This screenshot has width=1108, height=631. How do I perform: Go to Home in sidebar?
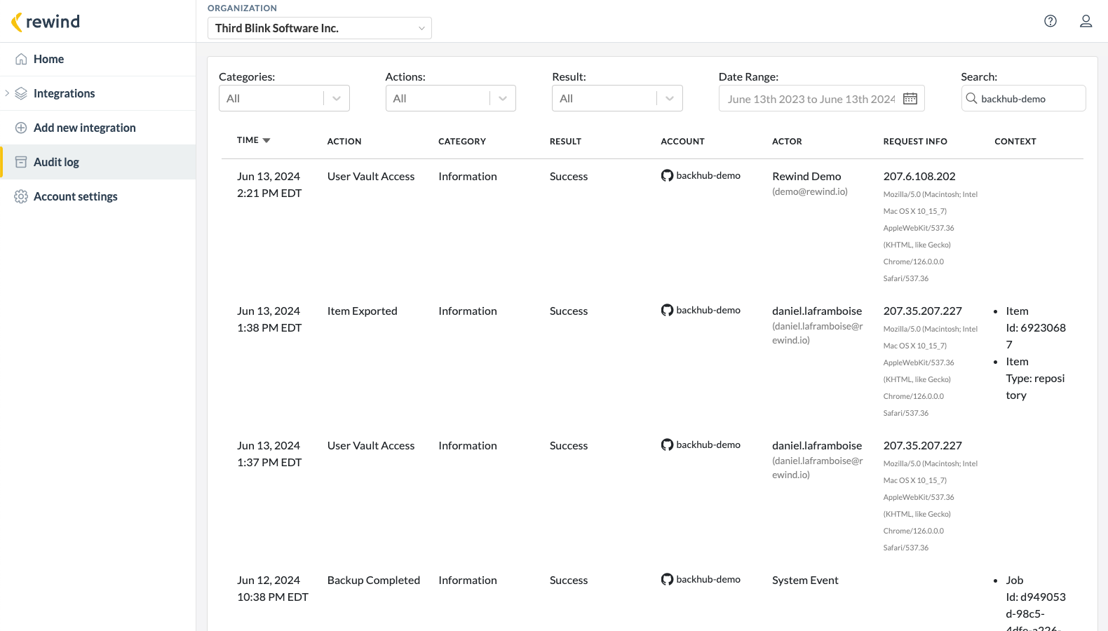pos(97,59)
